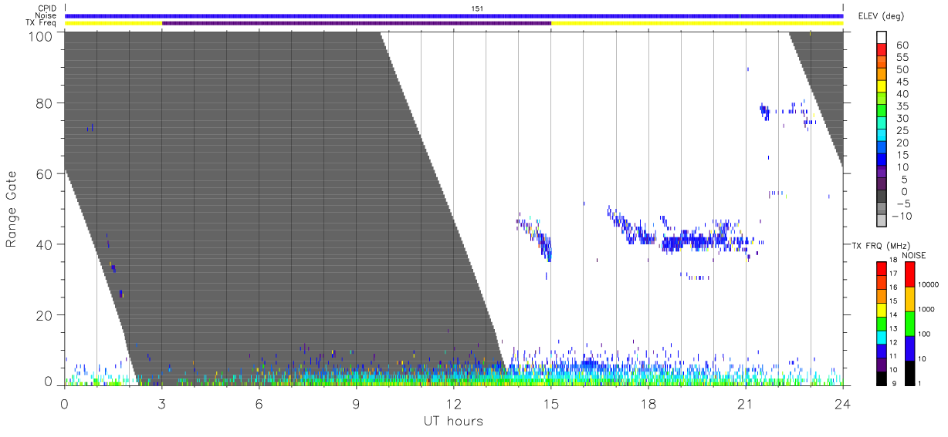Click the Range Gate axis title

12,210
